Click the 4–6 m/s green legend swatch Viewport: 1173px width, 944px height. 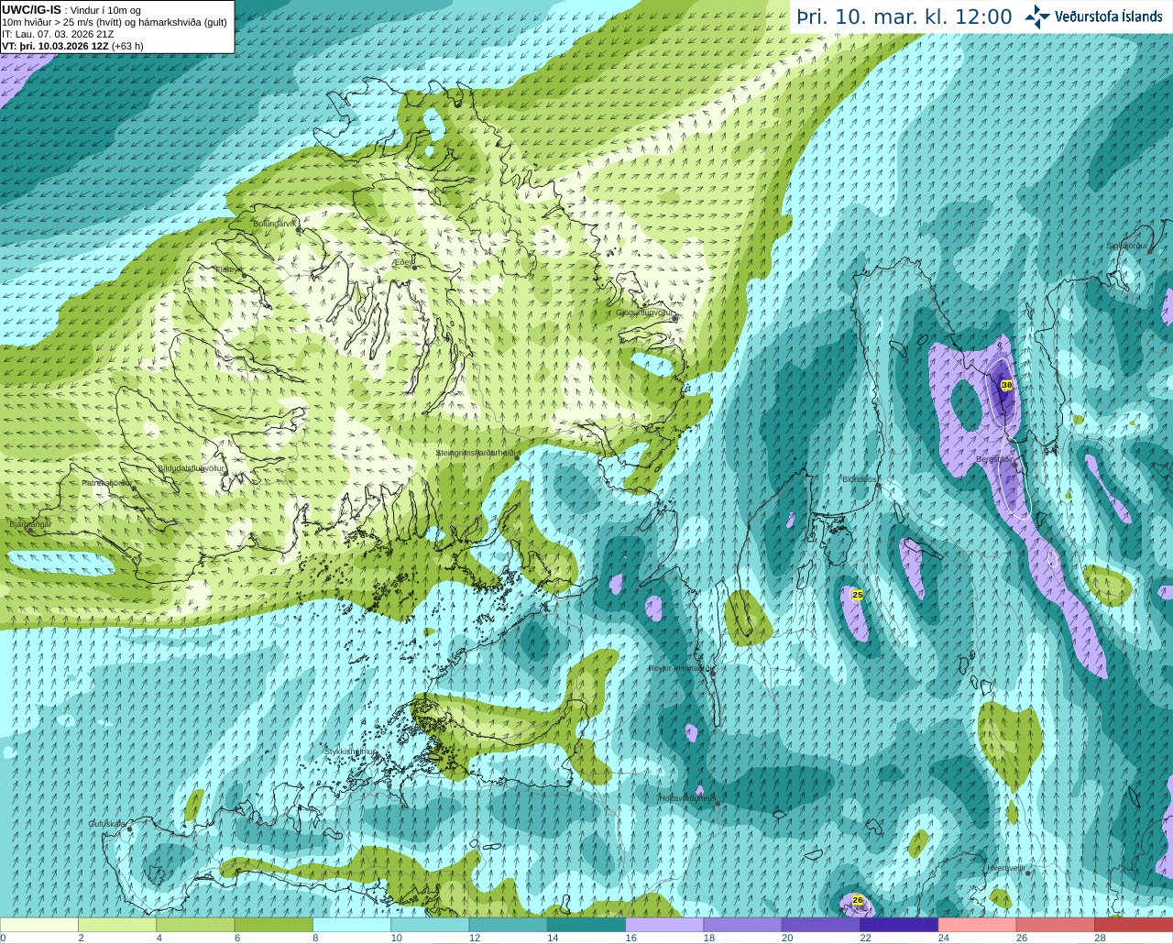(195, 925)
